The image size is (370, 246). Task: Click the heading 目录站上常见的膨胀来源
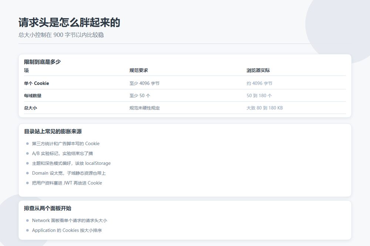pos(53,131)
